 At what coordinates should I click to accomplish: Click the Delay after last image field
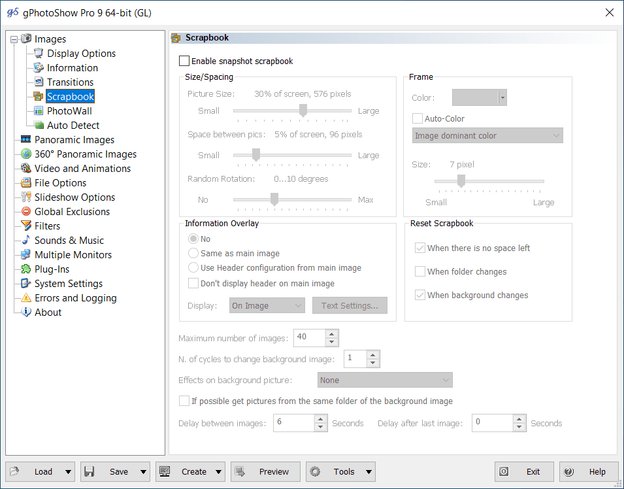[492, 423]
